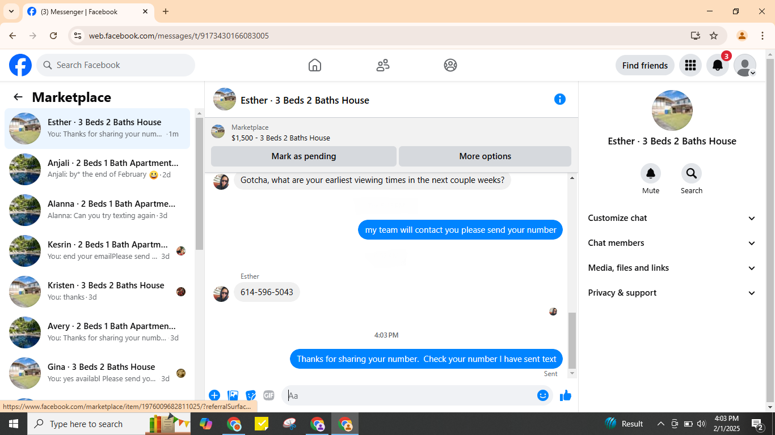Expand the Chat members section
Viewport: 775px width, 435px height.
[x=672, y=243]
